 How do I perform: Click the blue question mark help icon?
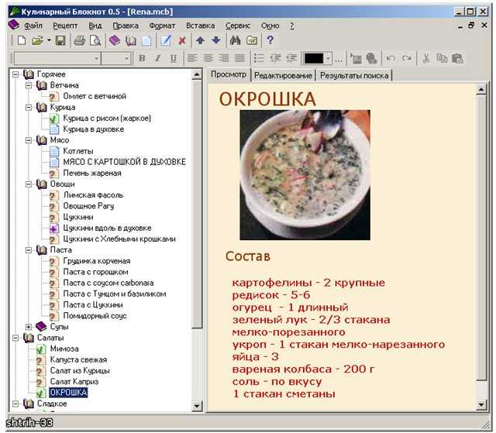coord(270,40)
